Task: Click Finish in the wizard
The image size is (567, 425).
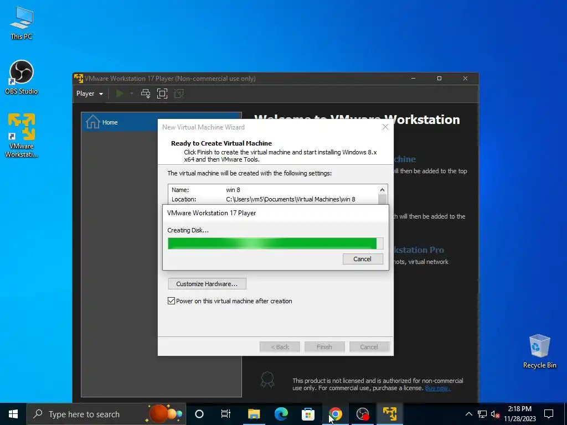Action: [324, 347]
